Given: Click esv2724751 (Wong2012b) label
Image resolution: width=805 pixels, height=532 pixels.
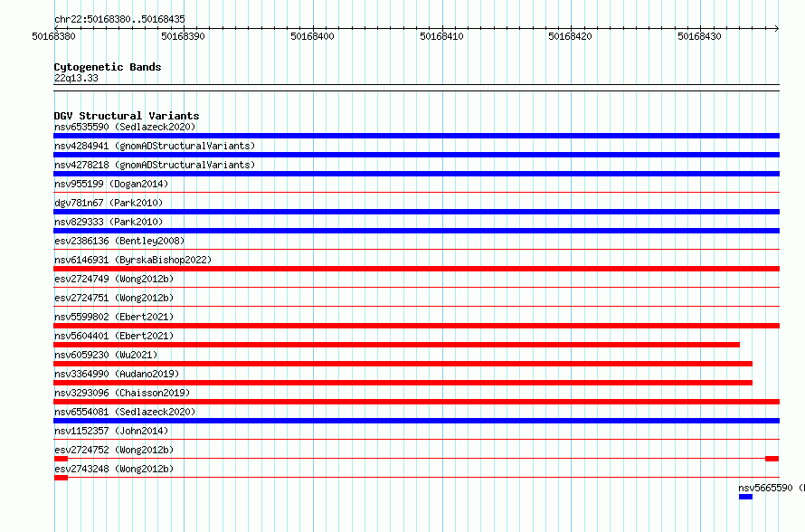Looking at the screenshot, I should (x=114, y=298).
